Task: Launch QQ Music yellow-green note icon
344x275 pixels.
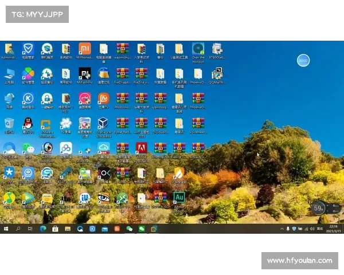Action: coord(9,198)
